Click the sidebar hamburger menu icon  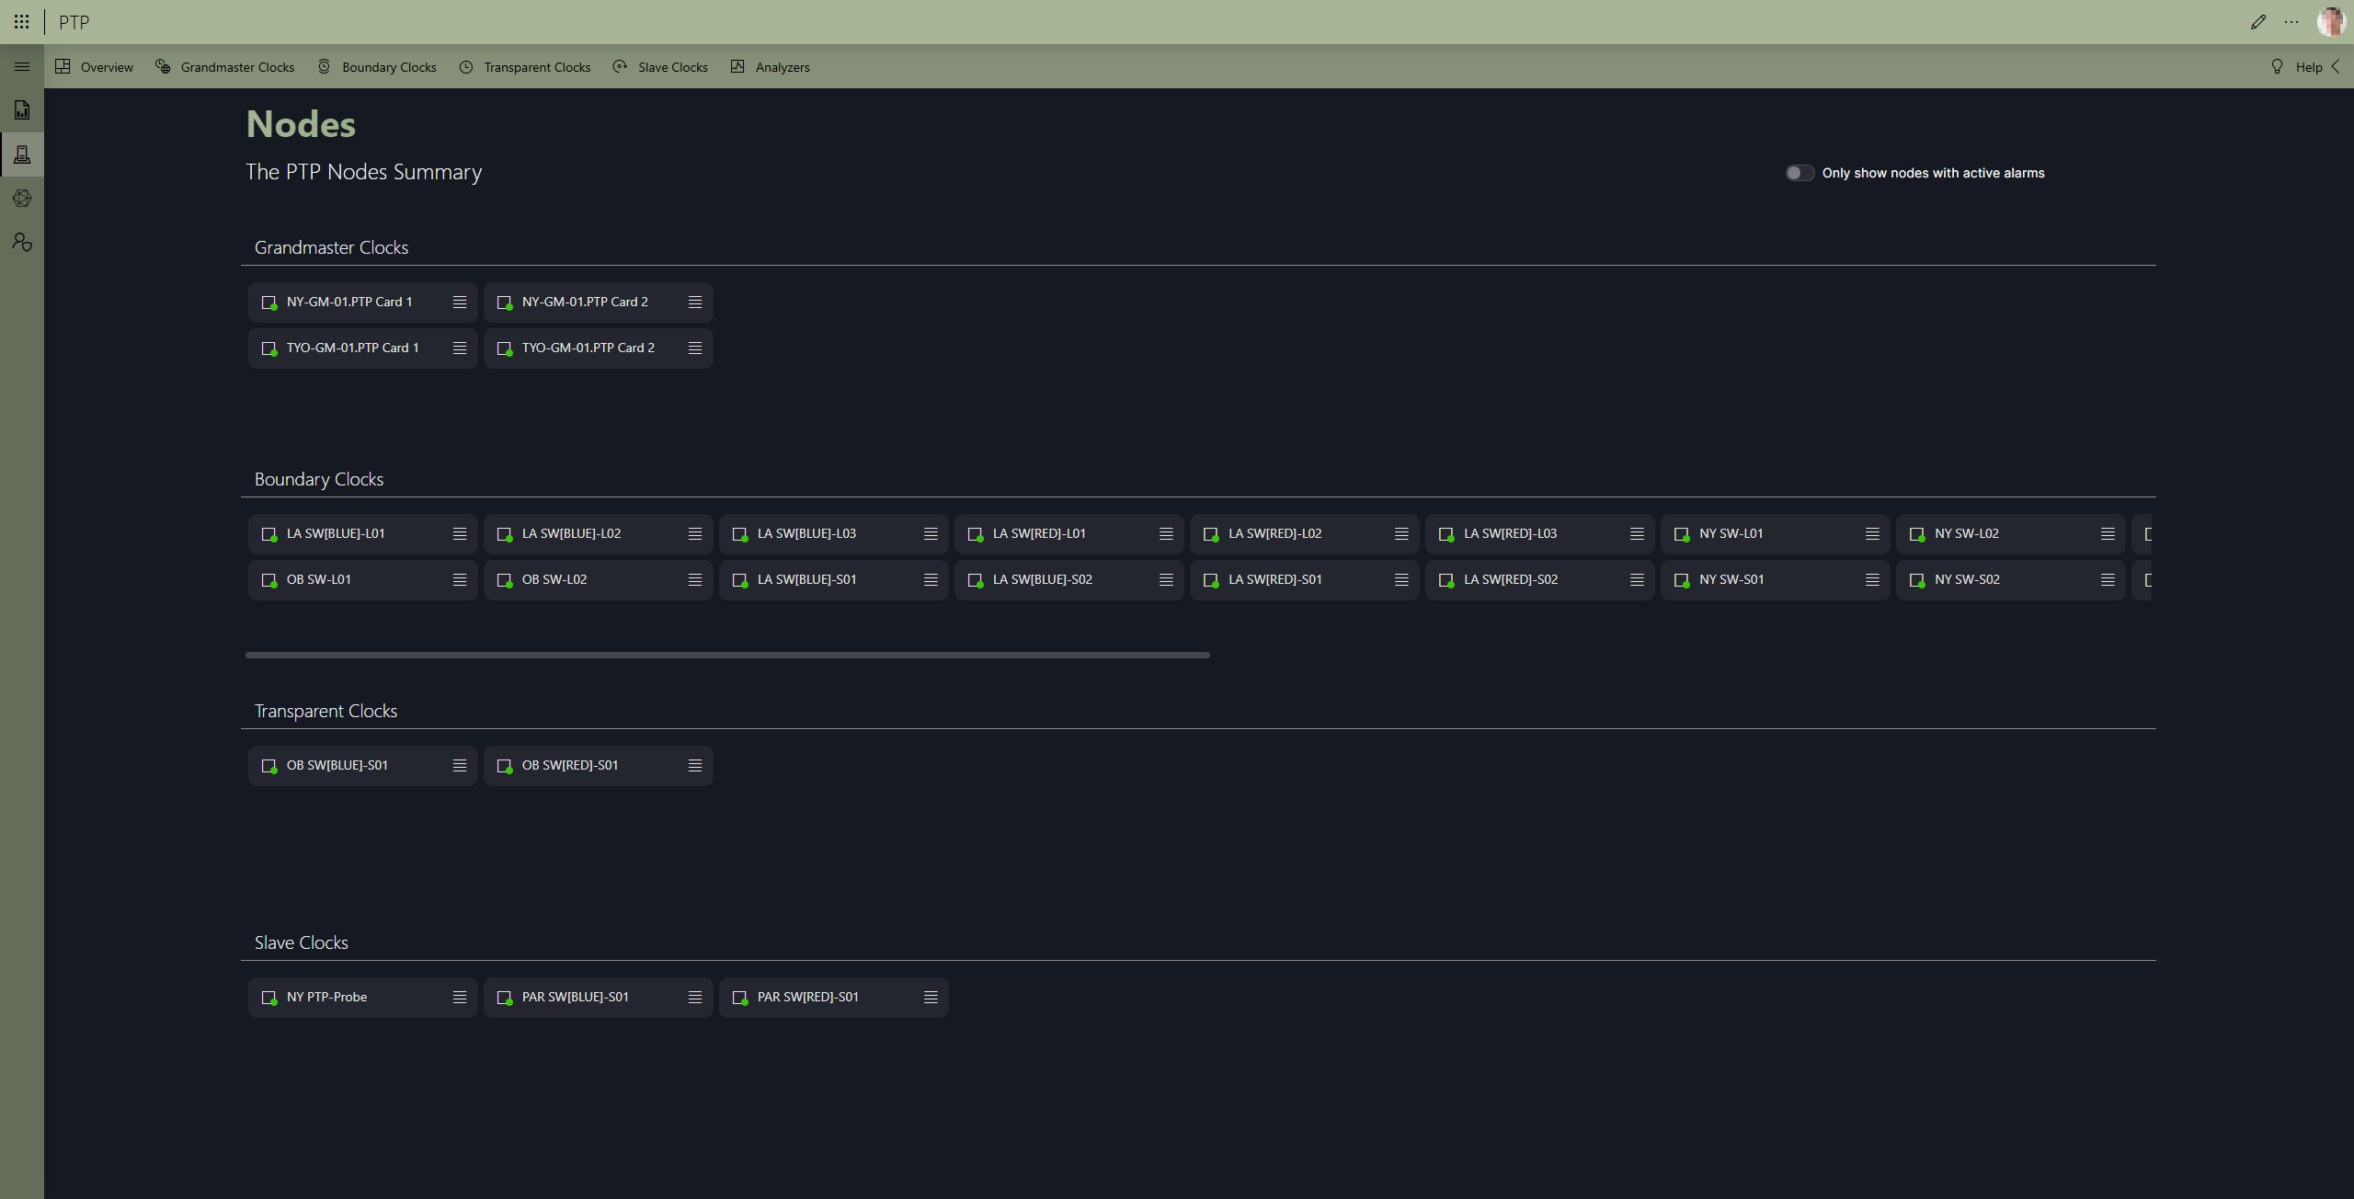coord(22,66)
